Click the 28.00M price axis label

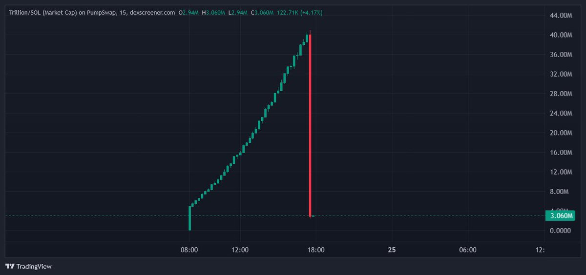coord(561,94)
